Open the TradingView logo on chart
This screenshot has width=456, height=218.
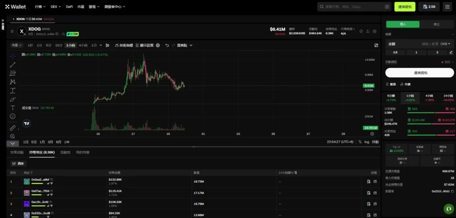(x=27, y=124)
